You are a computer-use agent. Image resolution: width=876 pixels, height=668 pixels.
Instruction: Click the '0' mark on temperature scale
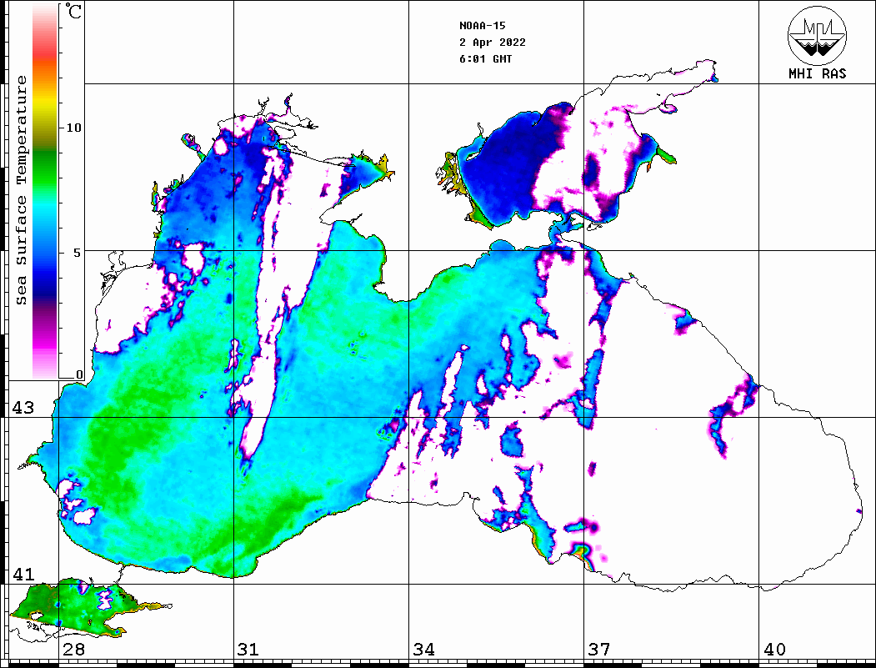79,374
